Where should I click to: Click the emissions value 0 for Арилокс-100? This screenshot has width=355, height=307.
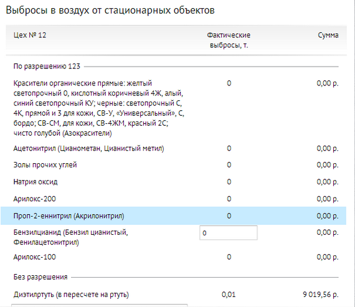tap(229, 257)
